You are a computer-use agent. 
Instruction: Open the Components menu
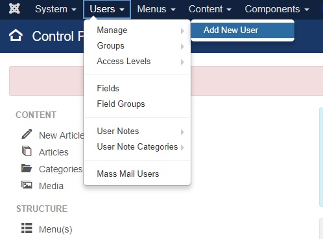[277, 9]
